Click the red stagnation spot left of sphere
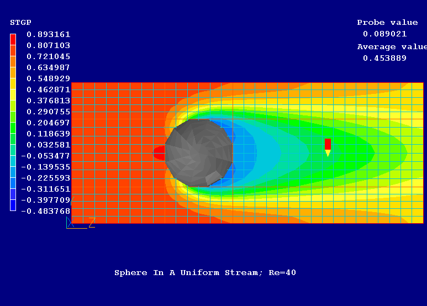 tap(159, 152)
